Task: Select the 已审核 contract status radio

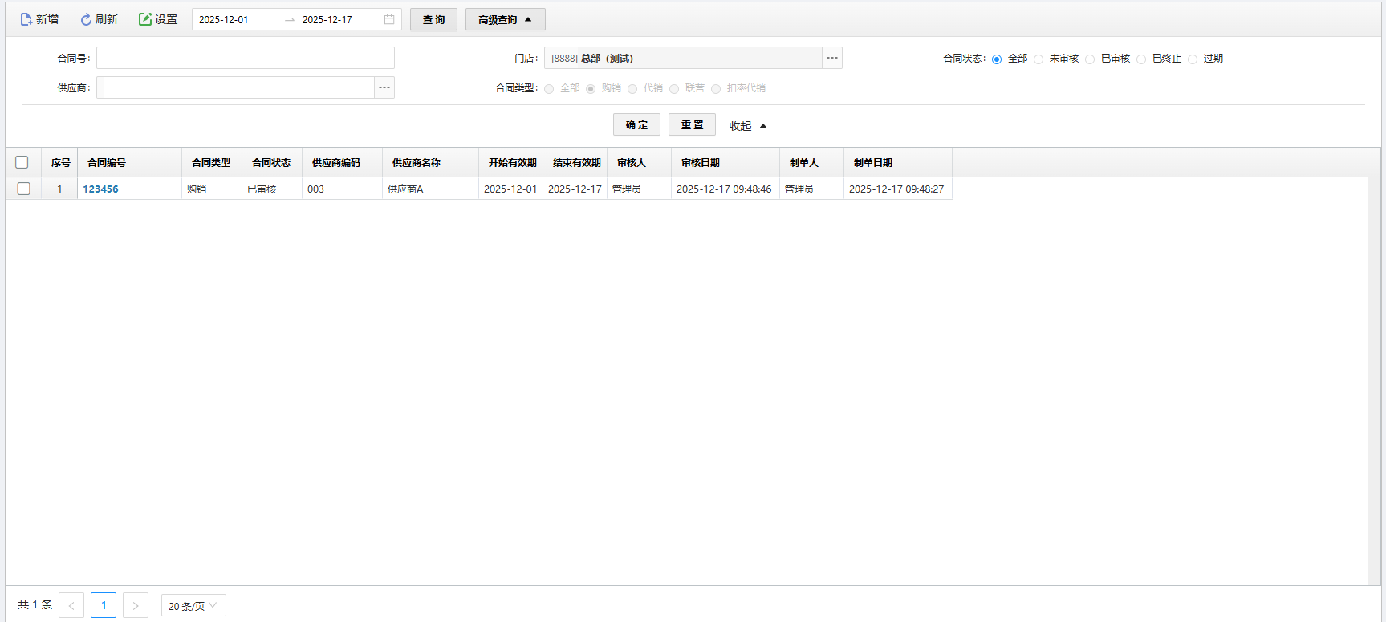Action: tap(1090, 59)
